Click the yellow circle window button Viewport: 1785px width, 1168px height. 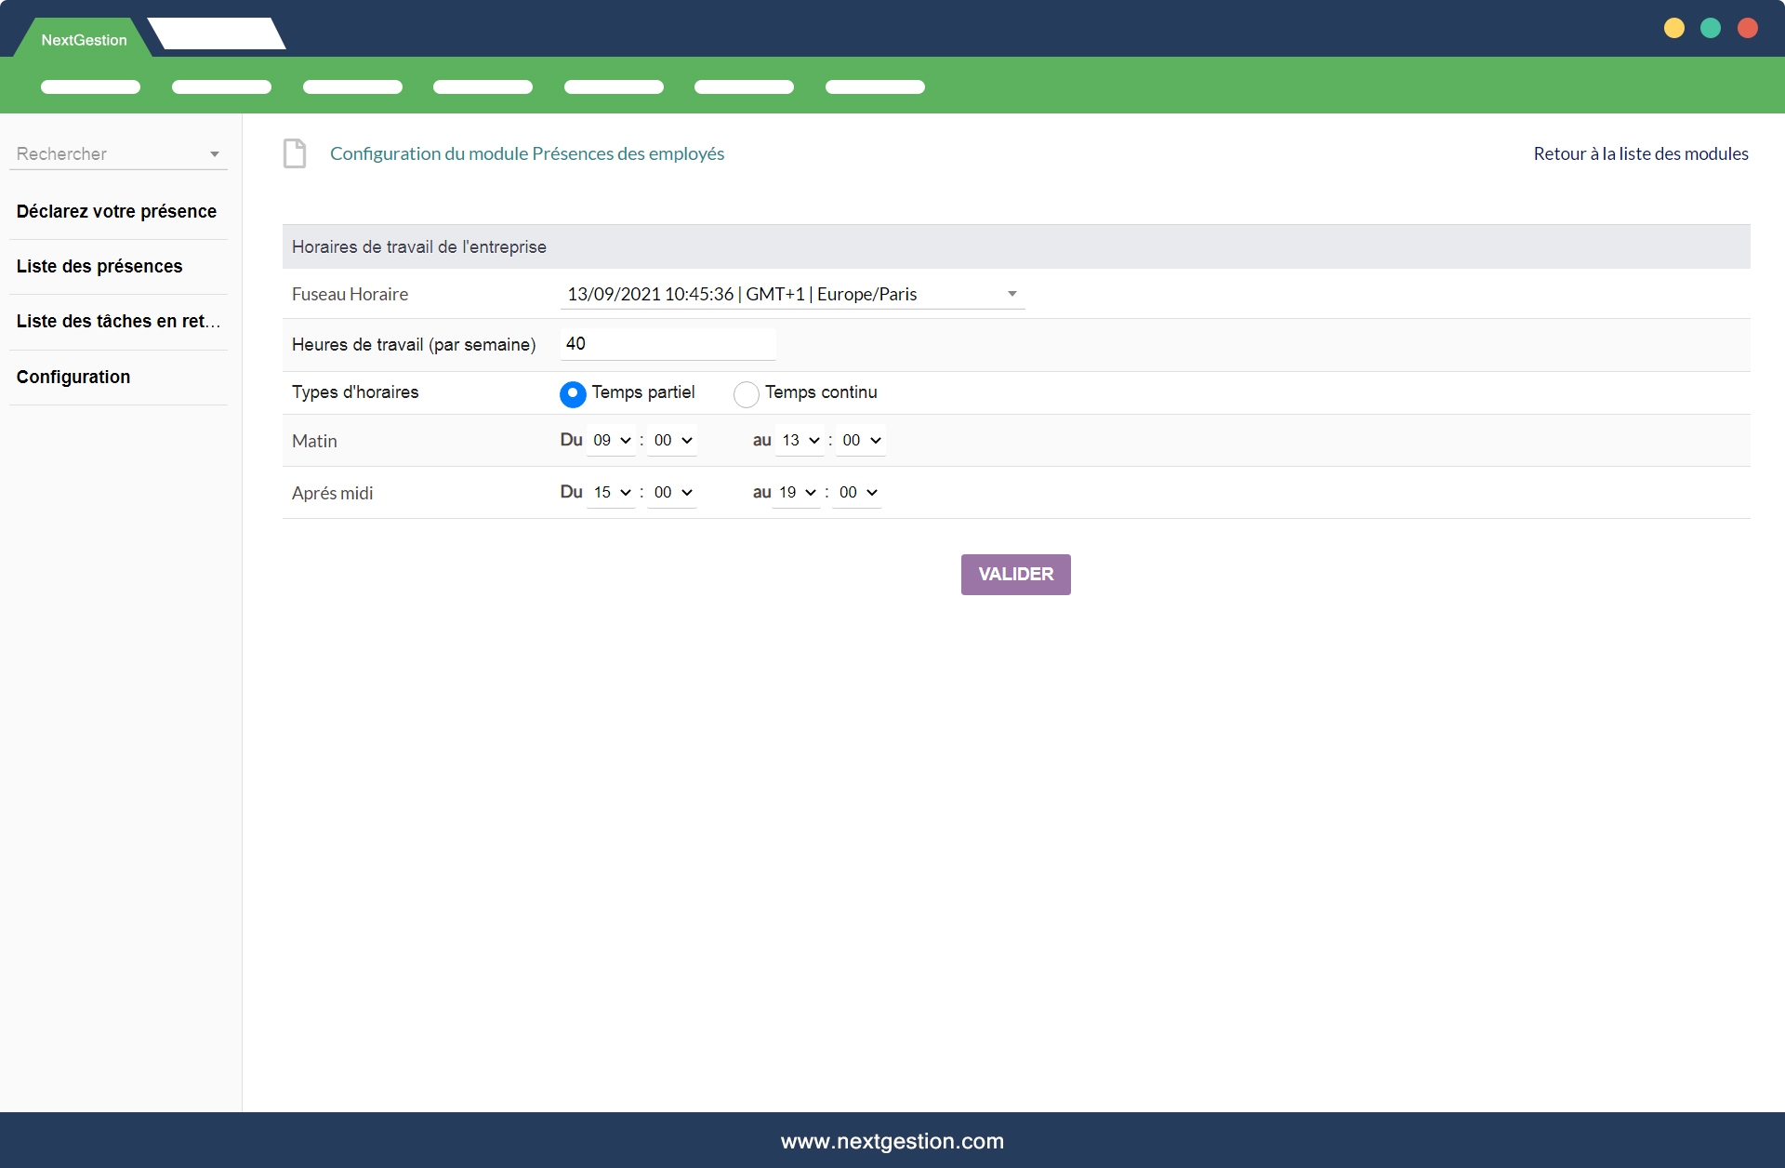1674,28
